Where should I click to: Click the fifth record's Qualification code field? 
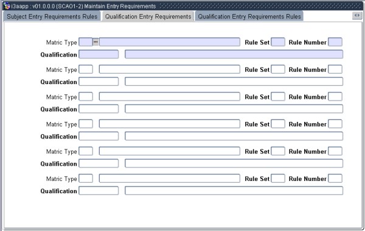point(99,163)
